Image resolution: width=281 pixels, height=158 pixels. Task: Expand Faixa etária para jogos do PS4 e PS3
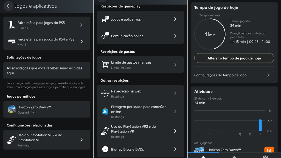click(82, 41)
